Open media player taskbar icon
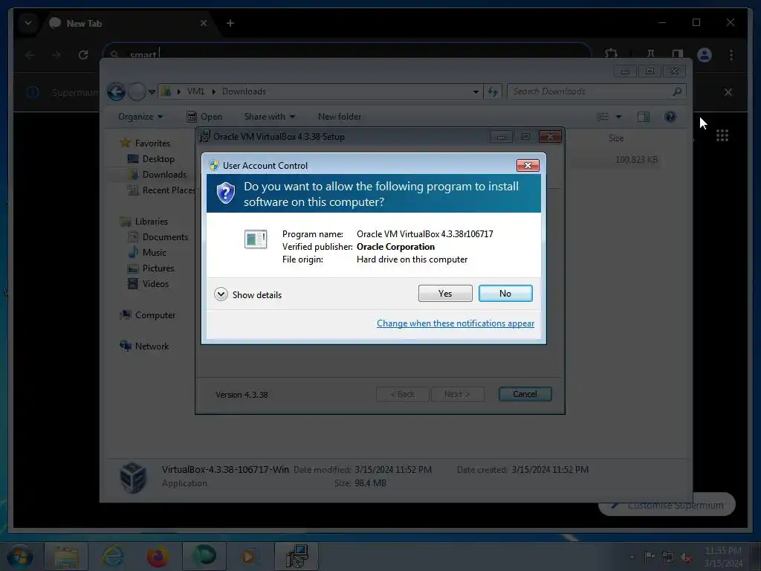 (x=248, y=556)
